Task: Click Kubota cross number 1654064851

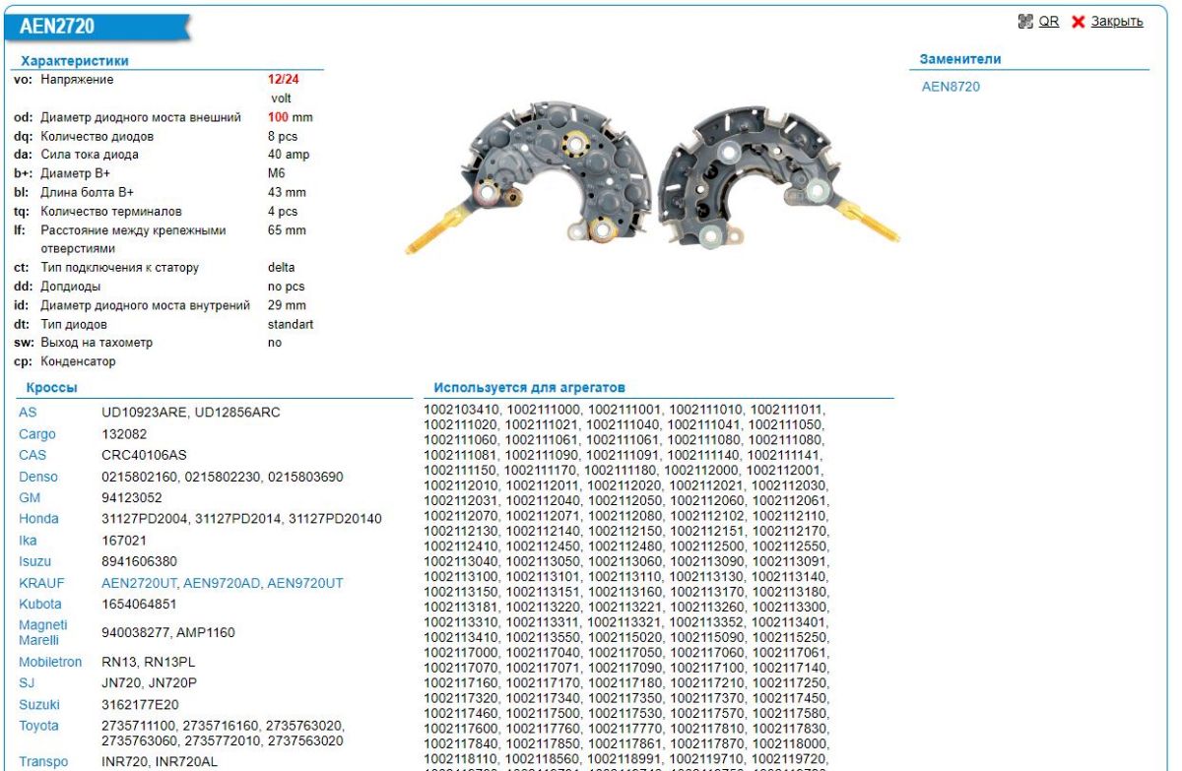Action: 139,605
